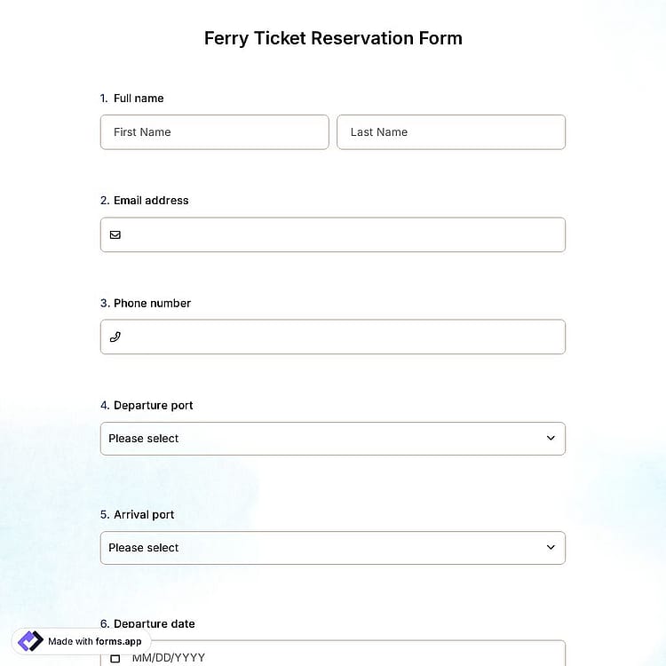The height and width of the screenshot is (666, 666).
Task: Click the 'Departure port' question label
Action: pyautogui.click(x=153, y=406)
